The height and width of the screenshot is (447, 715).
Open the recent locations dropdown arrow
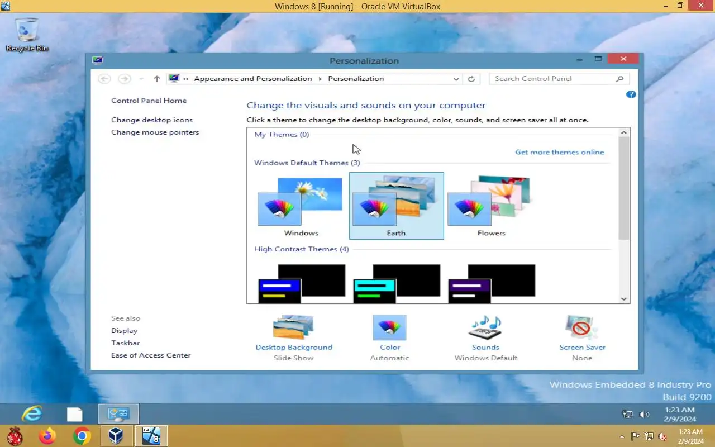(141, 79)
